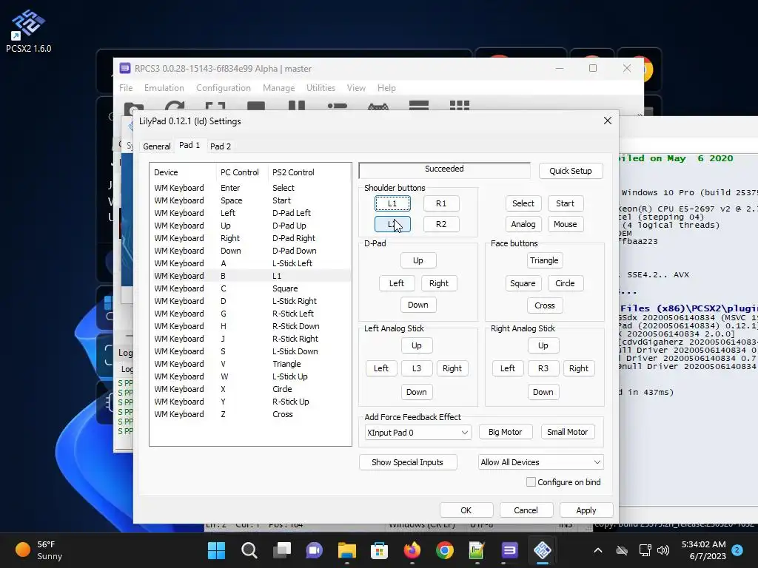
Task: Show hidden system tray icons
Action: 598,550
